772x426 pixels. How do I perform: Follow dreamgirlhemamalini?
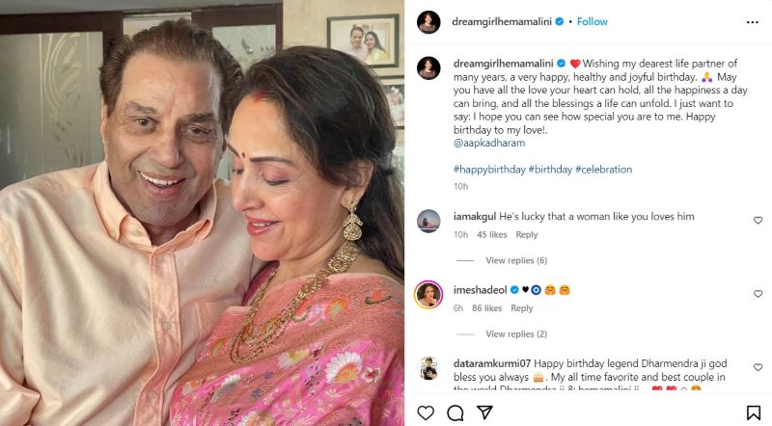[592, 21]
